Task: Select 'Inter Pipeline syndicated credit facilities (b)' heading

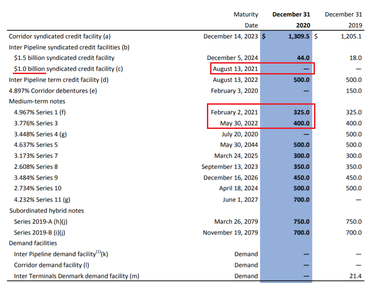Action: 69,48
